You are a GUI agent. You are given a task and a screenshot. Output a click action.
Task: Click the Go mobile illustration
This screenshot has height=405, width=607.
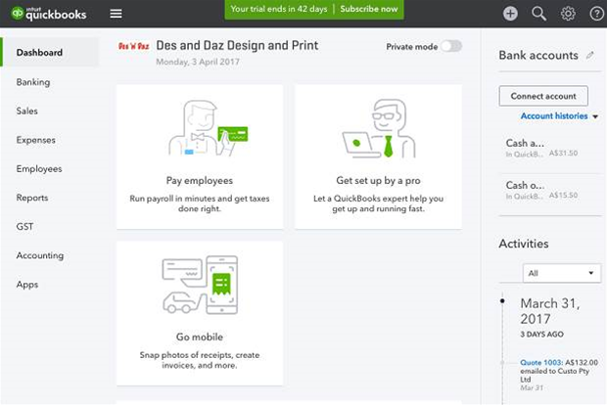click(200, 285)
